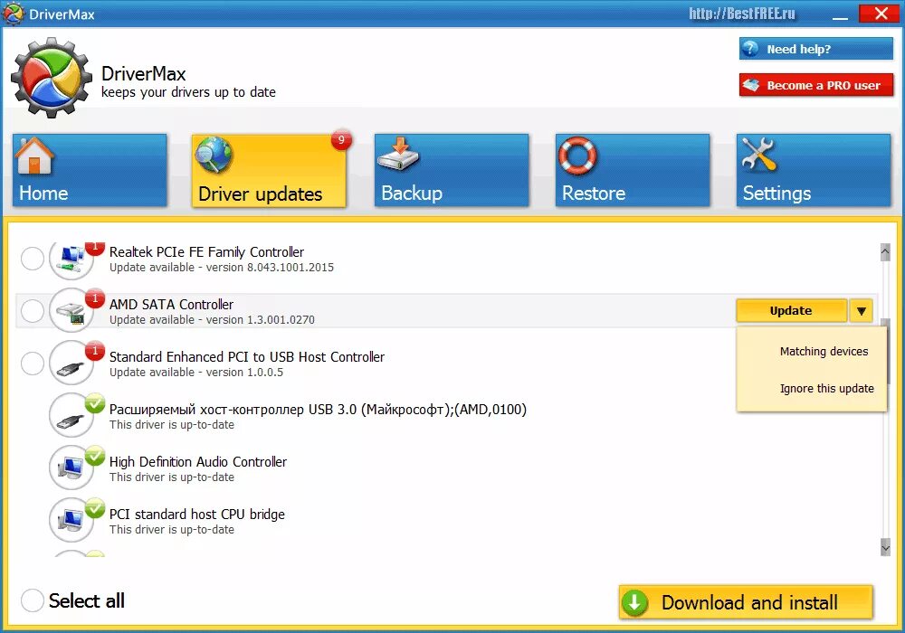Click Become a PRO user button
905x633 pixels.
click(816, 85)
